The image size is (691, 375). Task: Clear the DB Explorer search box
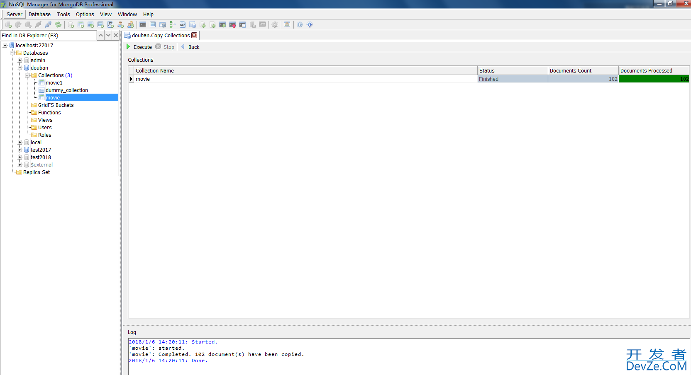coord(116,35)
